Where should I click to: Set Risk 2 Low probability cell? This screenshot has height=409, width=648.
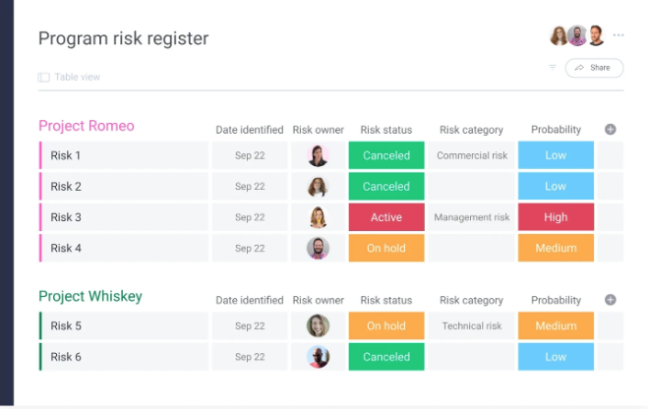(x=556, y=187)
